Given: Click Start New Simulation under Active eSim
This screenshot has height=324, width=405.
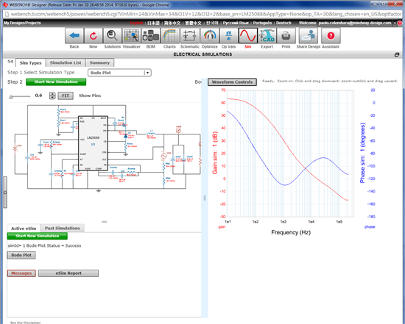Looking at the screenshot, I should [38, 236].
